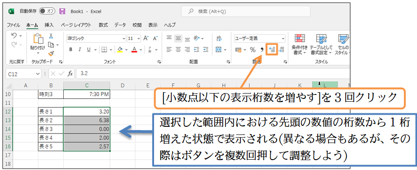417x170 pixels.
Task: Click Decrease Decimal places icon
Action: pos(281,49)
